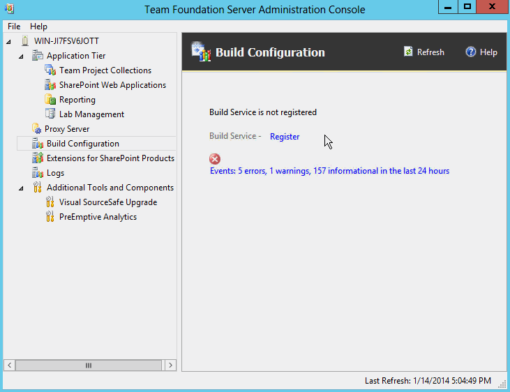The width and height of the screenshot is (510, 392).
Task: Click the 'Build Service -' label
Action: (x=235, y=136)
